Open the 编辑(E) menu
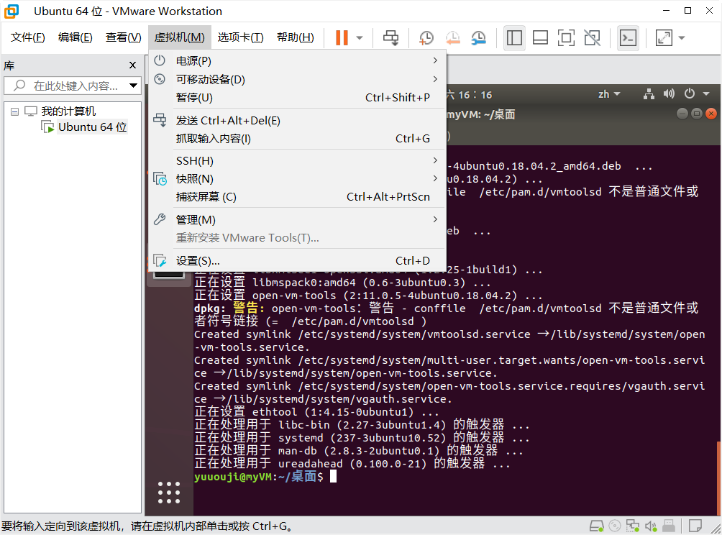This screenshot has height=535, width=722. [x=75, y=37]
